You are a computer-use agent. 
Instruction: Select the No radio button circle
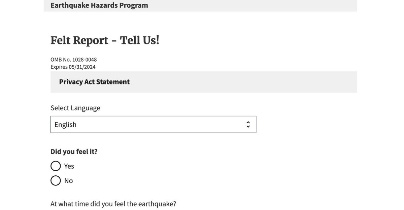coord(56,181)
